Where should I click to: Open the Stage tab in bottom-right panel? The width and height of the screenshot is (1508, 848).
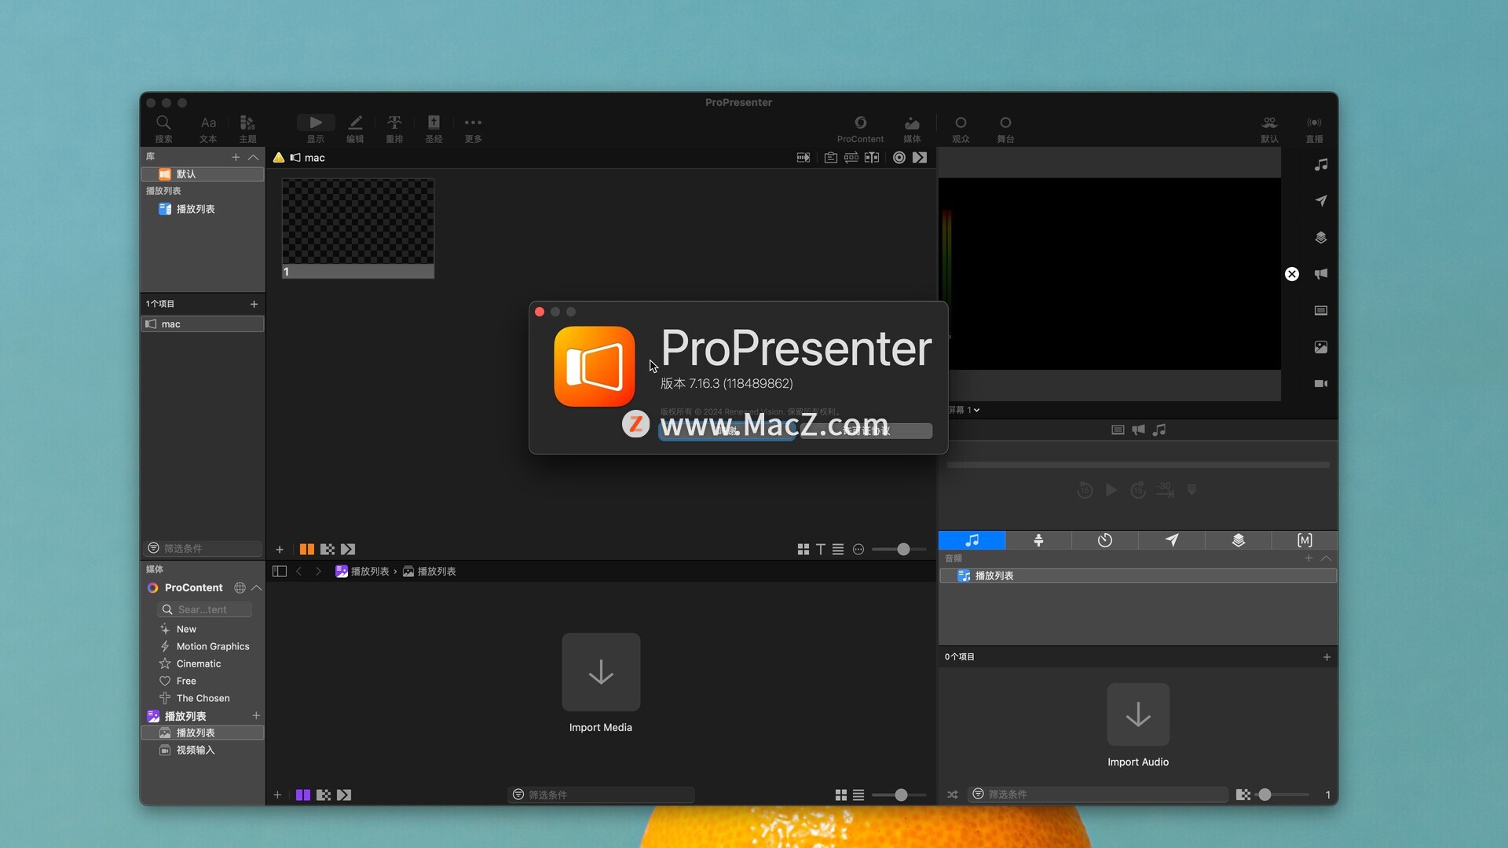pyautogui.click(x=1038, y=540)
